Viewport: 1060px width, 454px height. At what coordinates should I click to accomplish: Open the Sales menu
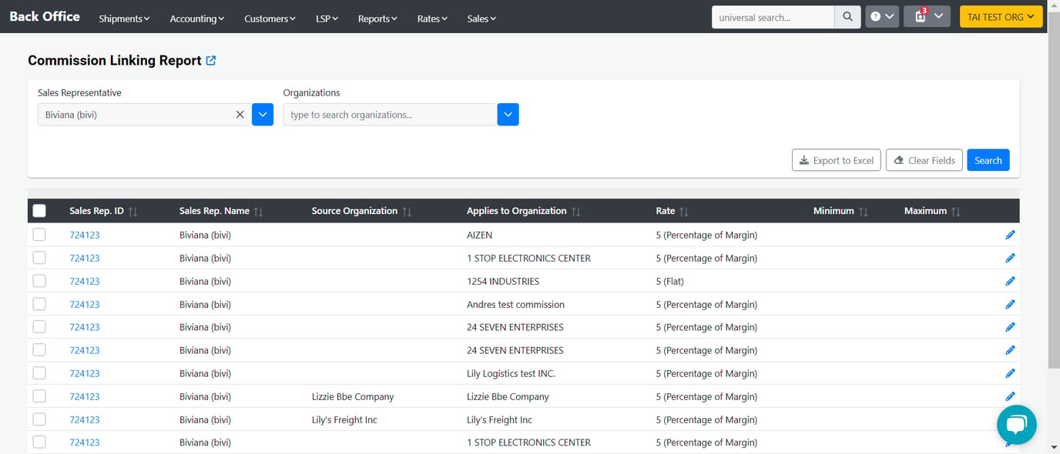pyautogui.click(x=481, y=18)
